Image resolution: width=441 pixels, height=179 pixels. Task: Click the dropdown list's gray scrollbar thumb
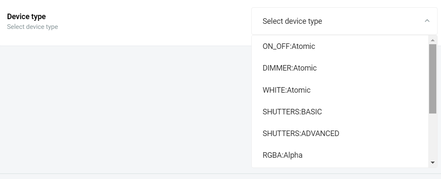(432, 79)
